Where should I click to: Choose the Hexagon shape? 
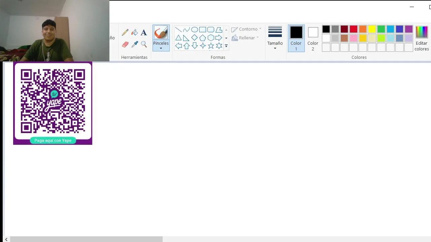pyautogui.click(x=211, y=38)
